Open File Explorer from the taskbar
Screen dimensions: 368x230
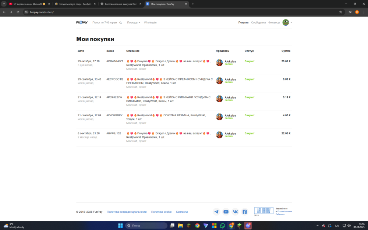(180, 226)
